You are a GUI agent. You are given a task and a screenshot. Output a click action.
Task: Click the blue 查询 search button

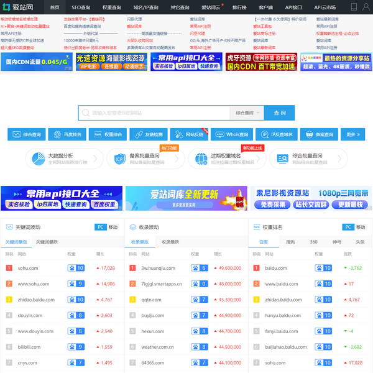(x=279, y=113)
